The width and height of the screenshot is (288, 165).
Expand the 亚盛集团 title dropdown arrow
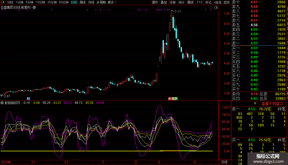pos(34,8)
